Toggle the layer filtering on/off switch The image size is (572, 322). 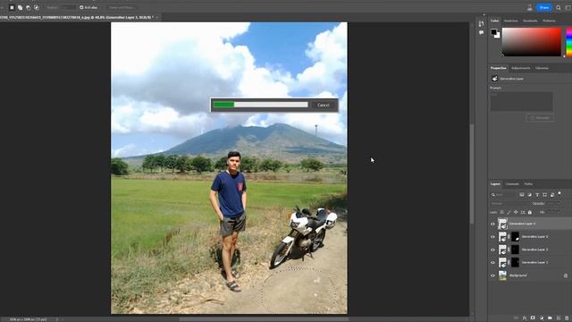click(x=559, y=194)
